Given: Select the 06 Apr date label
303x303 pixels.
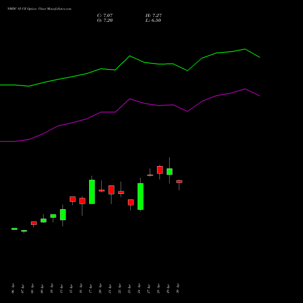Looking at the screenshot, I should click(x=13, y=288).
